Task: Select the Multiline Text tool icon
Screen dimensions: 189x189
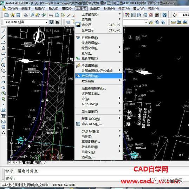Action: [x=4, y=133]
